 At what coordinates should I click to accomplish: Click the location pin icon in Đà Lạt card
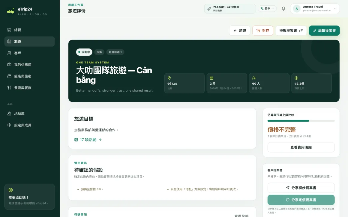pyautogui.click(x=169, y=78)
